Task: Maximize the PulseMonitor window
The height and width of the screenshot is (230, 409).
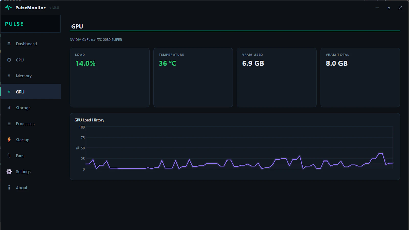Action: click(388, 8)
